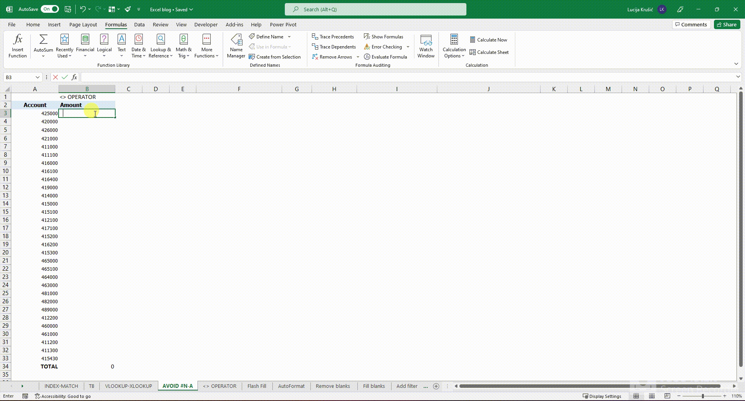The height and width of the screenshot is (401, 745).
Task: Click Display Settings in the status bar
Action: pyautogui.click(x=602, y=396)
